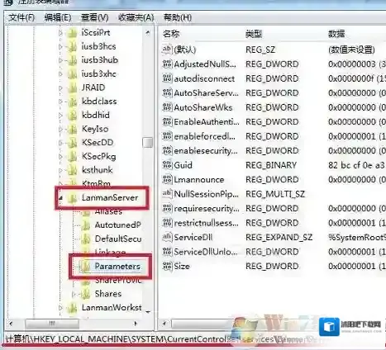The image size is (386, 350).
Task: Expand the KSecPkg tree node
Action: pos(60,157)
